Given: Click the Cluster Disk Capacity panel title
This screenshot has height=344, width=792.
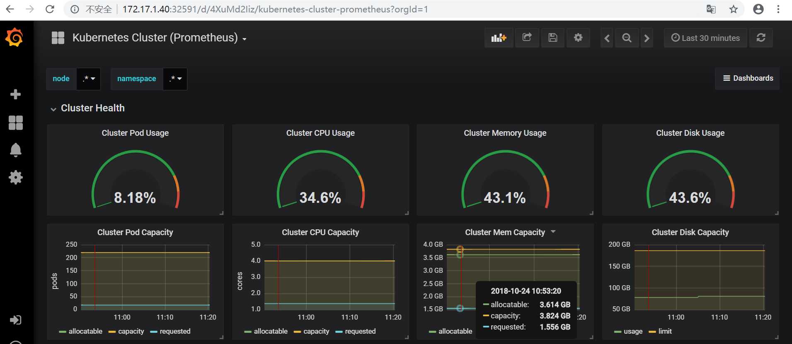Looking at the screenshot, I should point(690,232).
